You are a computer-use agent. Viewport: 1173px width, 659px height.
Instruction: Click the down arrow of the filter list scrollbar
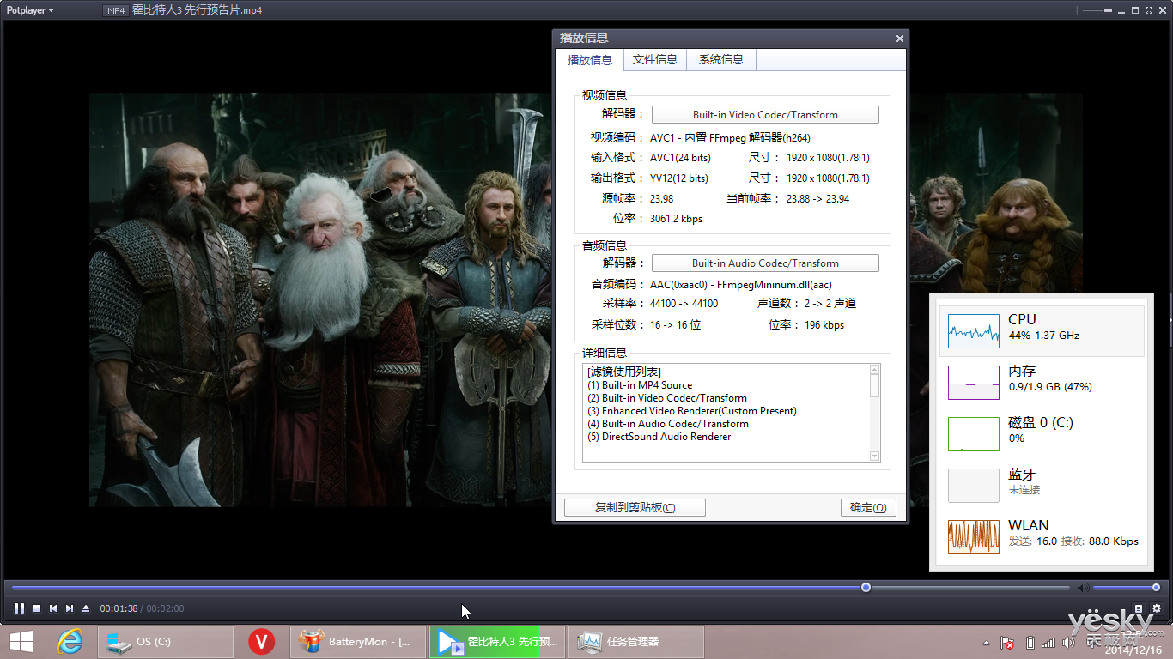(875, 456)
